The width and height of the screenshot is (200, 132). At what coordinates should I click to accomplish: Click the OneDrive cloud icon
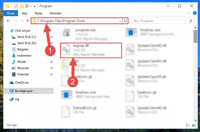(12, 83)
